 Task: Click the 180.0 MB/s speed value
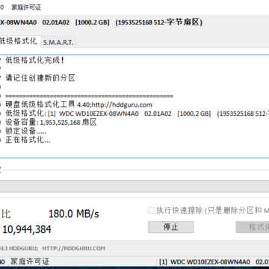point(74,214)
